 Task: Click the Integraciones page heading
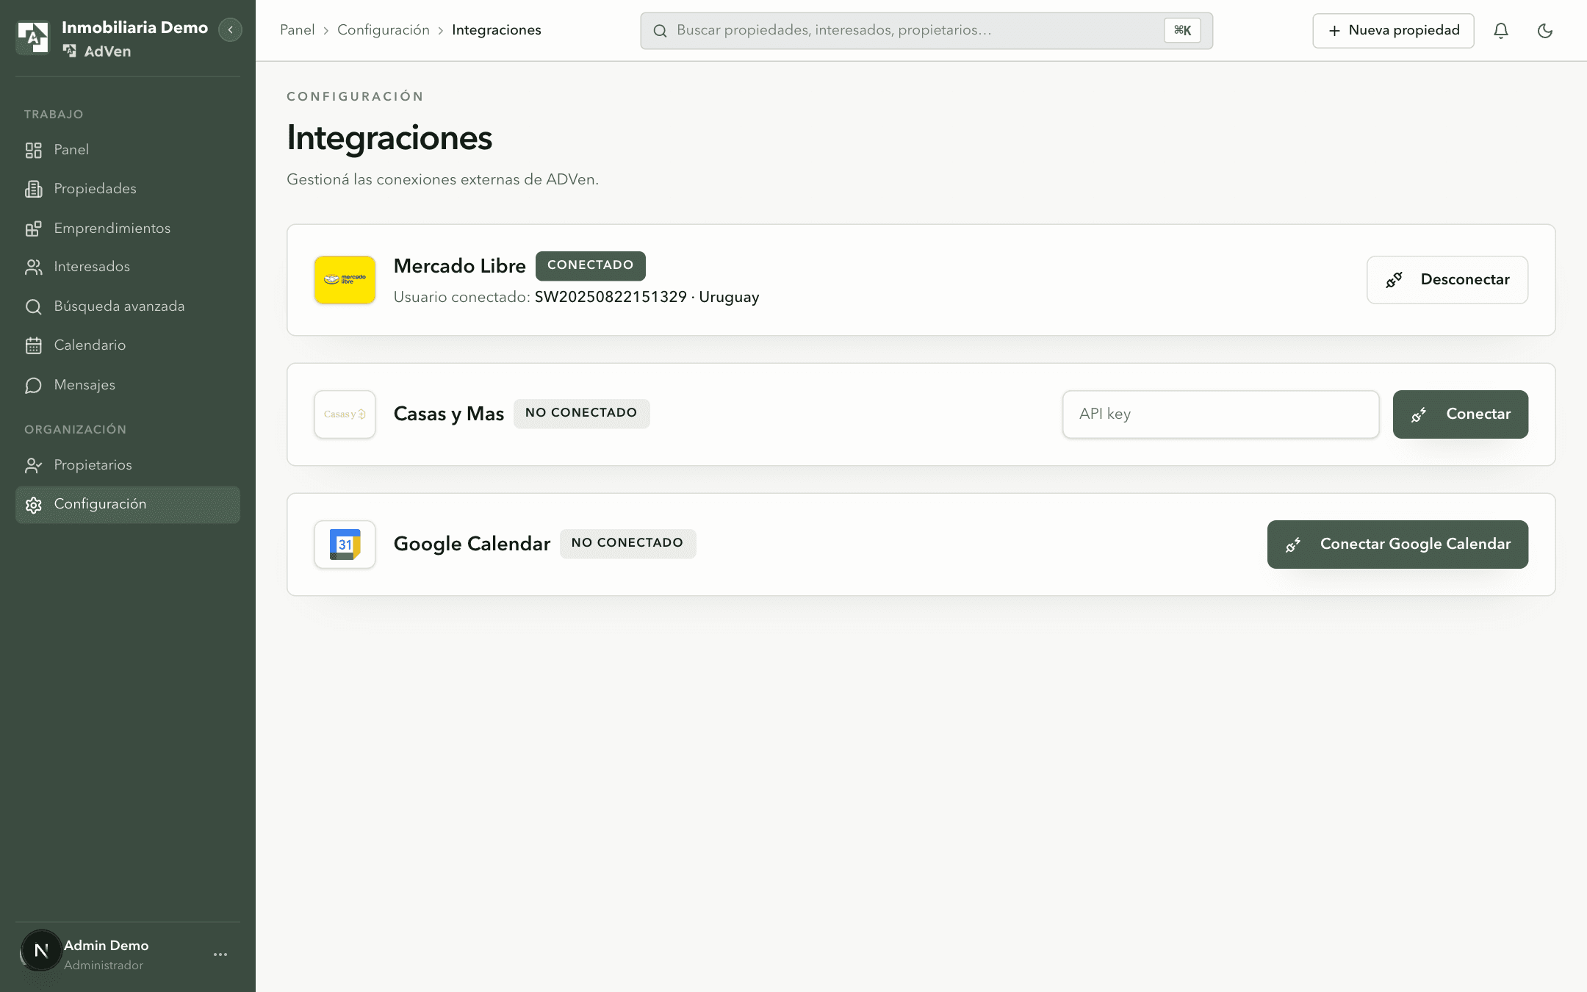[x=389, y=138]
